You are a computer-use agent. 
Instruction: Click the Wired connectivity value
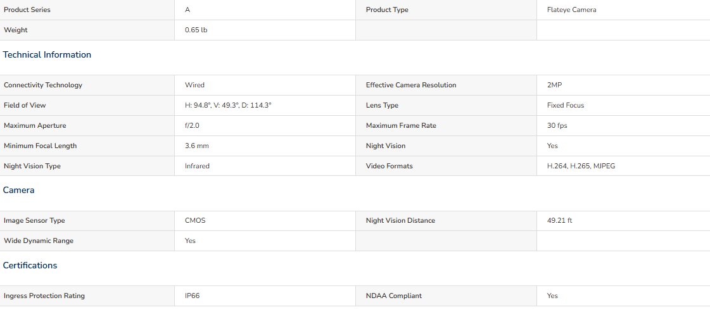click(x=194, y=85)
